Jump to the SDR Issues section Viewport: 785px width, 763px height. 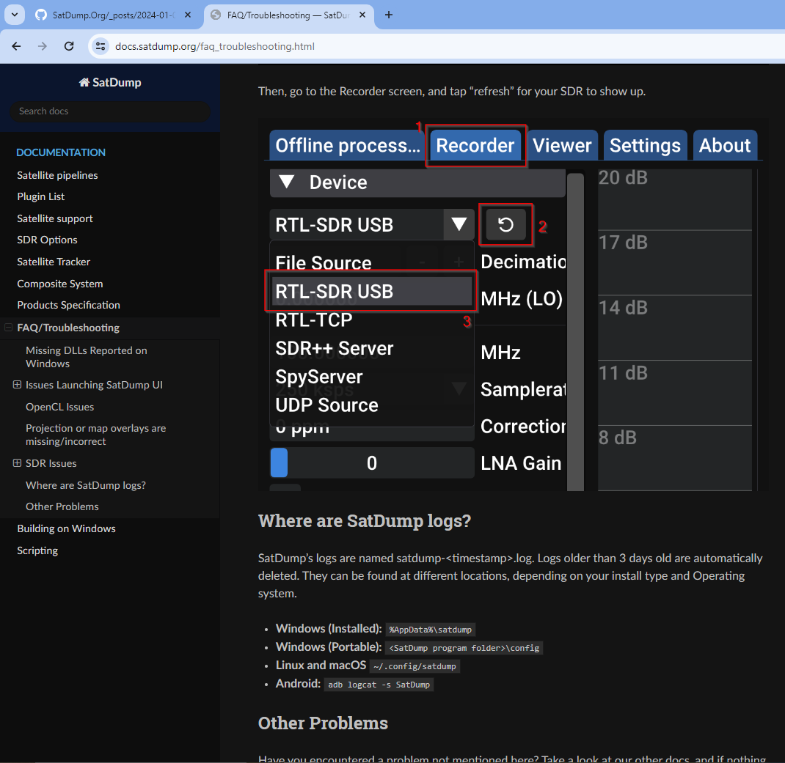pyautogui.click(x=51, y=463)
